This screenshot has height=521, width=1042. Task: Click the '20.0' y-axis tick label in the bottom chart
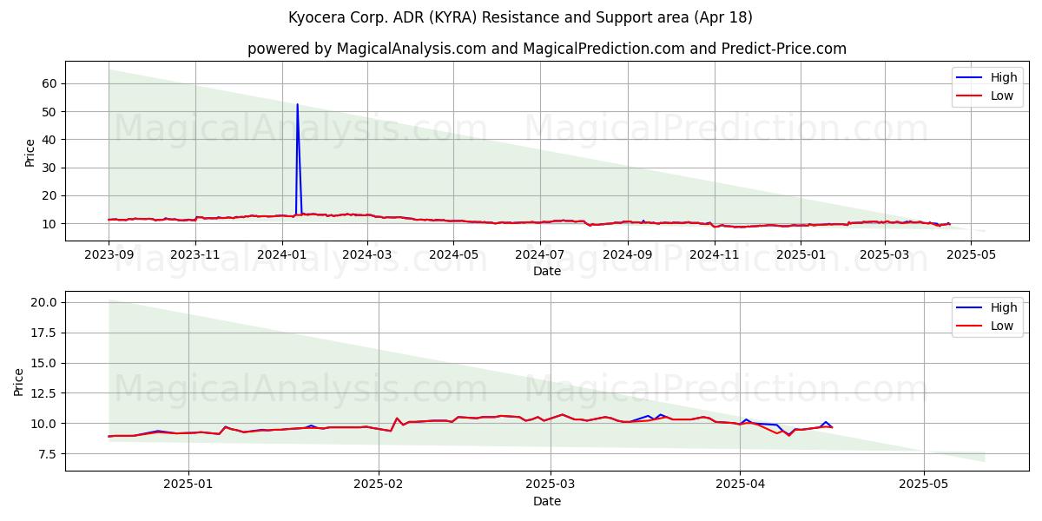[x=45, y=302]
